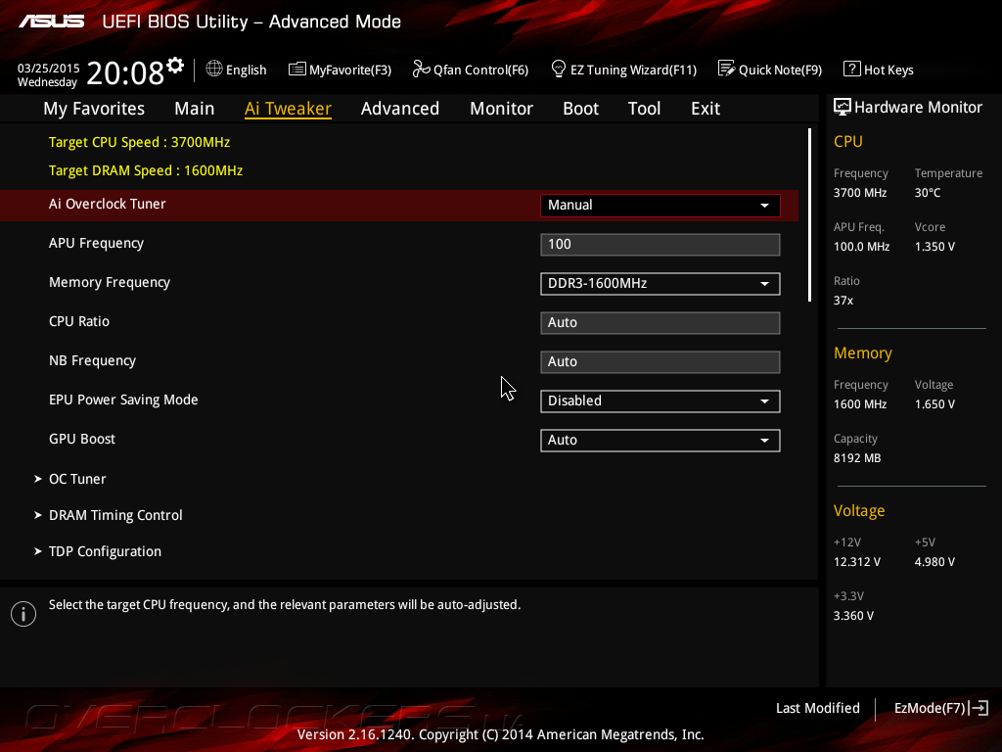Select the GPU Boost label
Screen dimensions: 1002x752
[82, 440]
